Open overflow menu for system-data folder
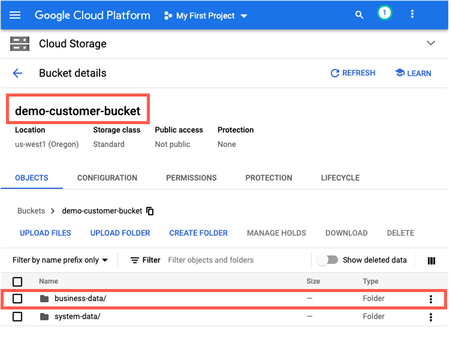This screenshot has width=451, height=343. pyautogui.click(x=430, y=317)
